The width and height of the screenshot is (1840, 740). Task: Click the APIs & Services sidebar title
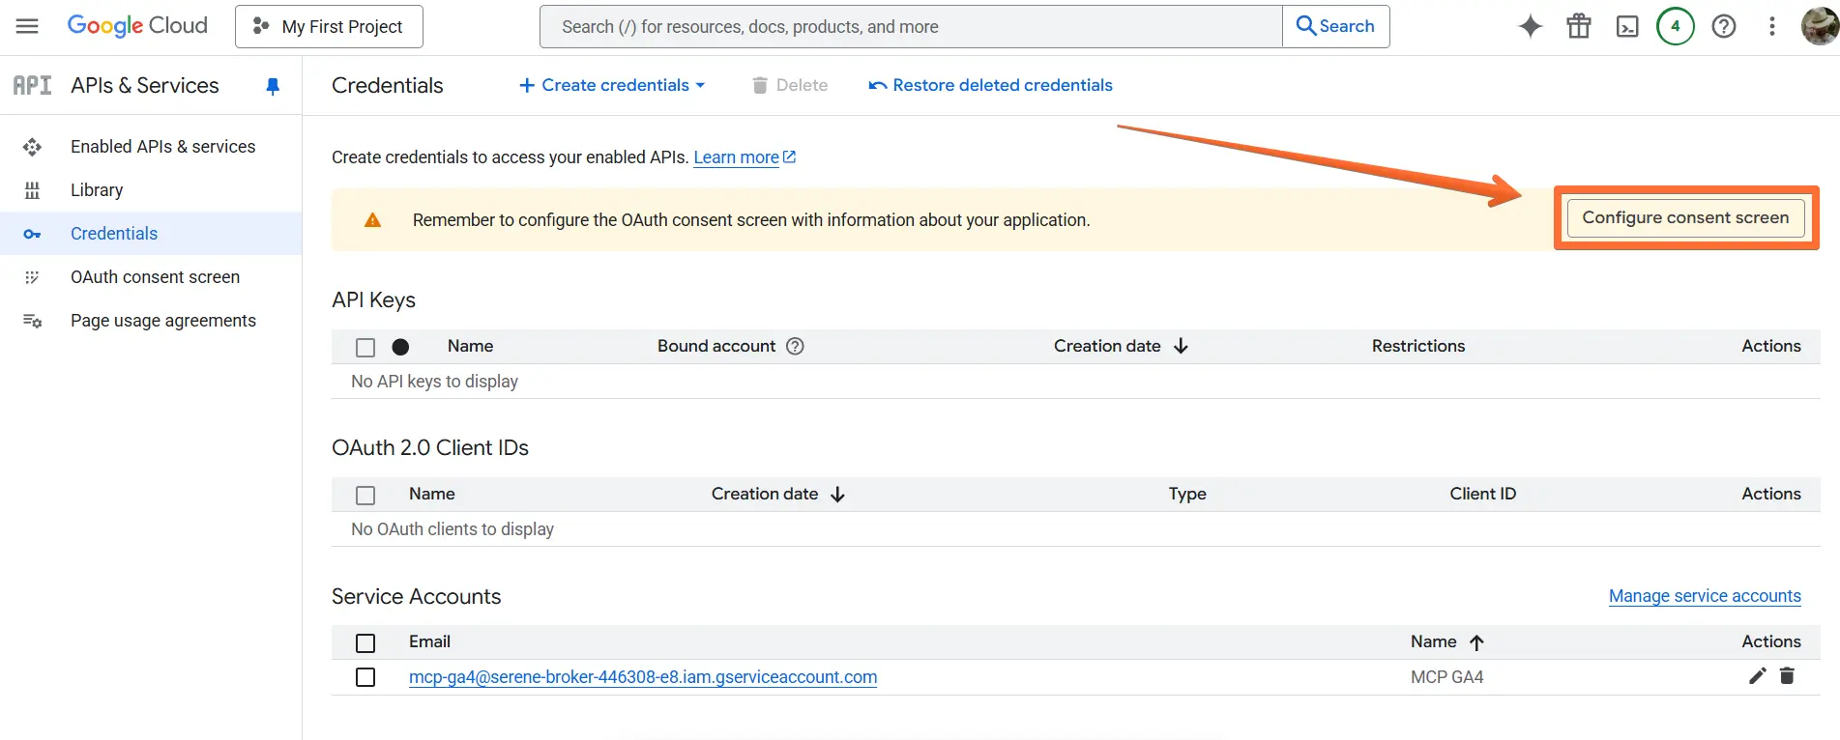coord(145,85)
